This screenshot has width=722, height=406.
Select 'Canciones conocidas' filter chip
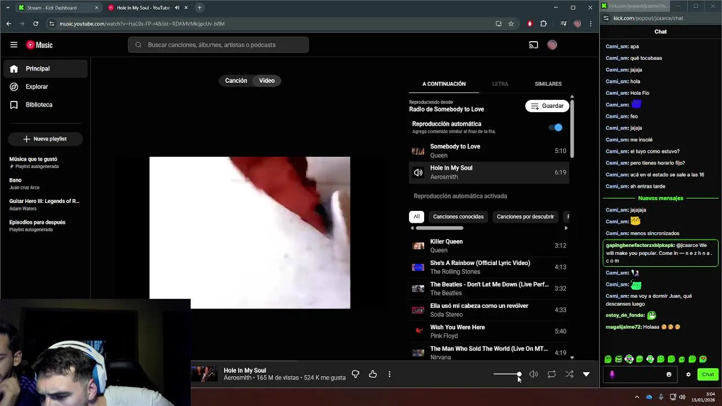click(458, 217)
